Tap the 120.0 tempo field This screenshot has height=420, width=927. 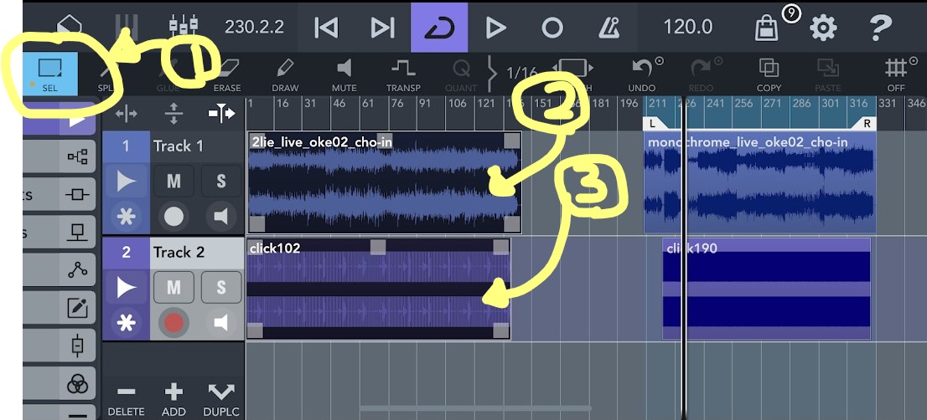point(687,27)
